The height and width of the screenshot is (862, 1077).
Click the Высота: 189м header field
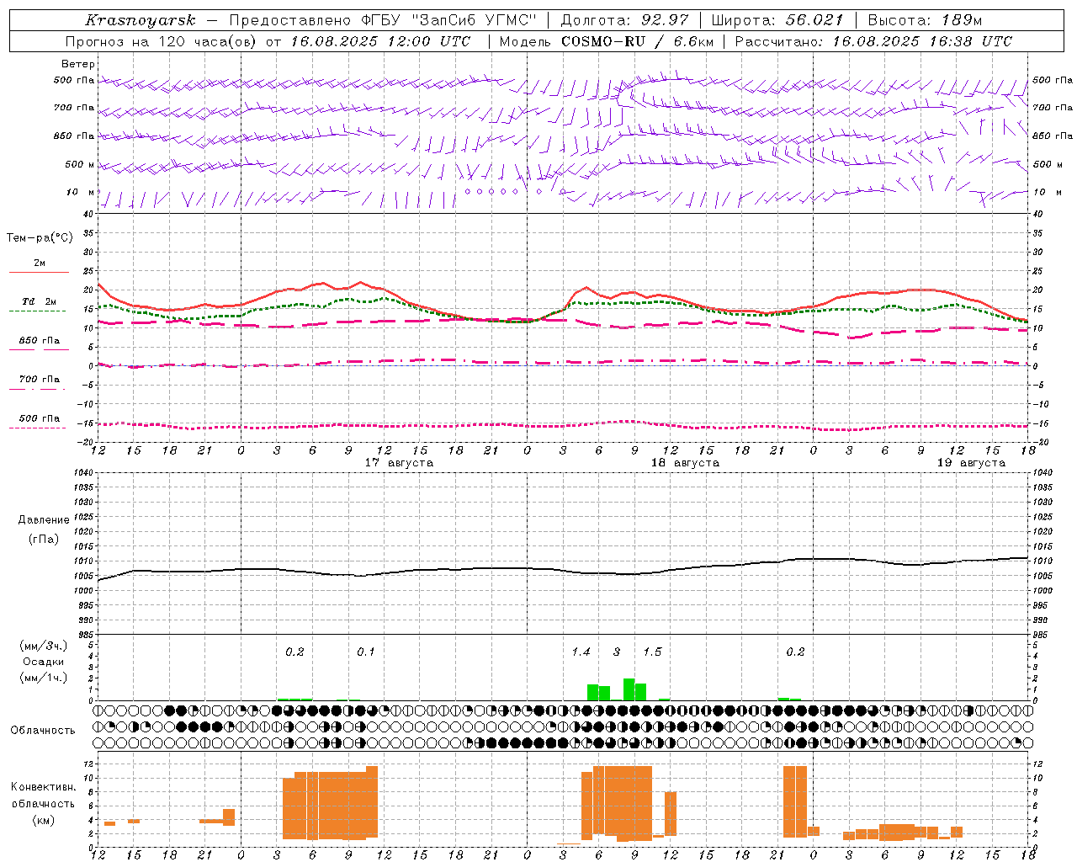coord(925,20)
